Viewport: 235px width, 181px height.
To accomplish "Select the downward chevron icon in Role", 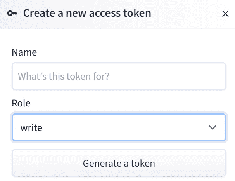I will [x=212, y=127].
